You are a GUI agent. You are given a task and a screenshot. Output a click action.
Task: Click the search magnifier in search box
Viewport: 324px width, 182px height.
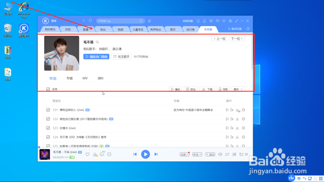coord(141,21)
